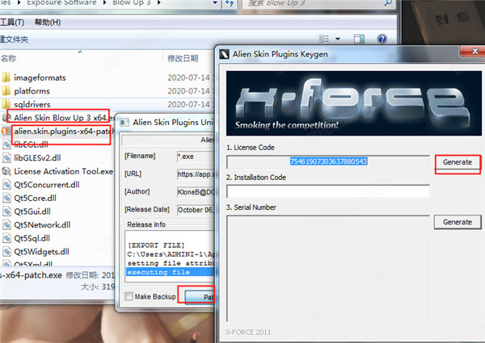Click the 2020-07-14 date of imageformats
Viewport: 485px width, 343px height.
(188, 77)
